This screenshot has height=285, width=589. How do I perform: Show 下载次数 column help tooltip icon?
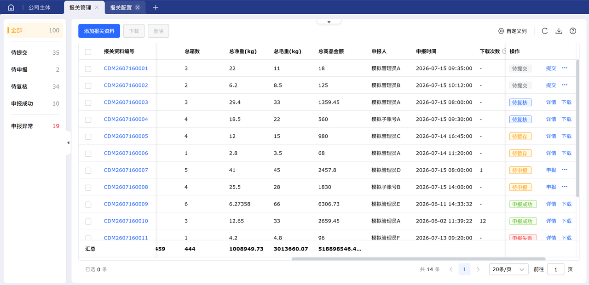click(504, 51)
